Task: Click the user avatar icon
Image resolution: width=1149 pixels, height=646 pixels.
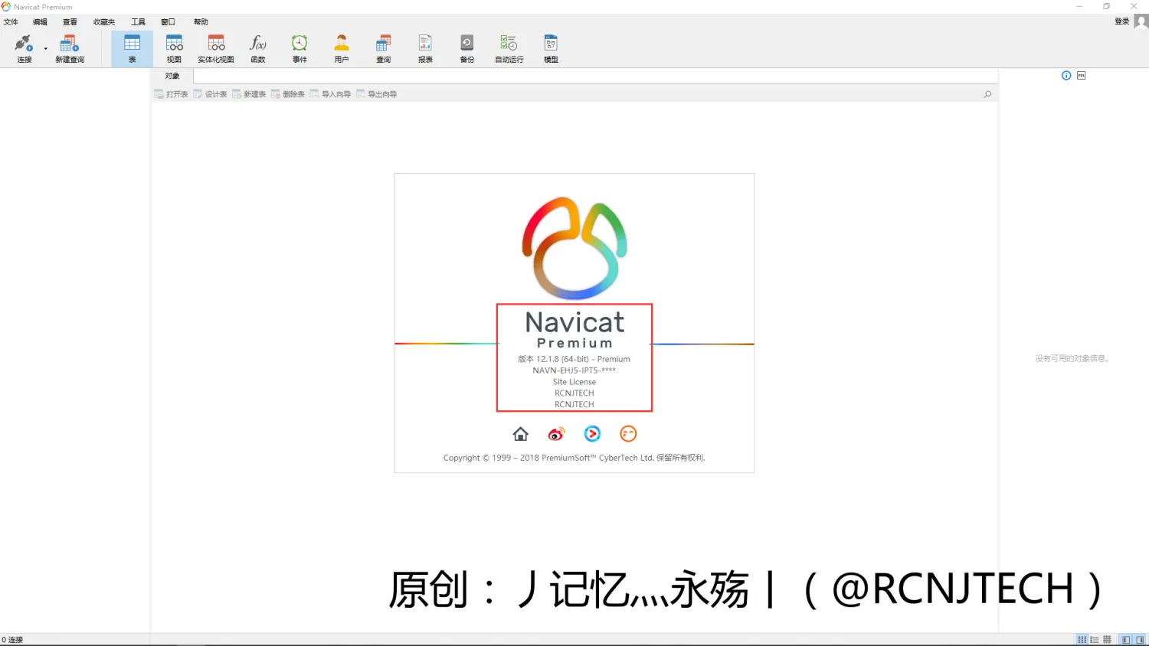Action: click(1141, 21)
